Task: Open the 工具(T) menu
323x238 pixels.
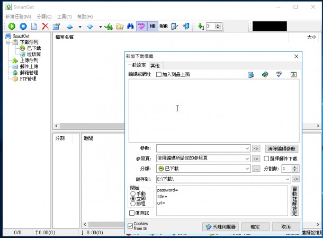Action: coord(64,16)
